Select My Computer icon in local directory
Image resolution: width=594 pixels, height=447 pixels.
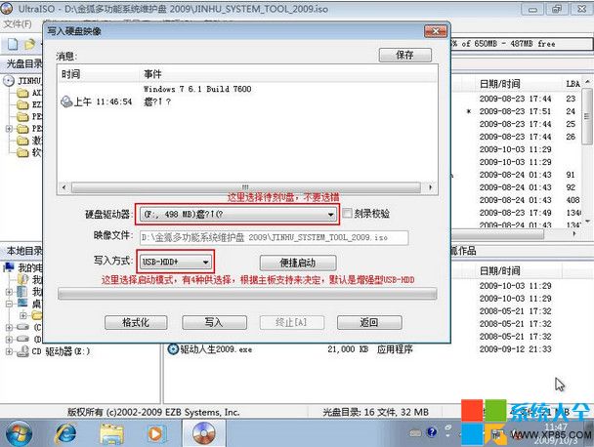(x=9, y=267)
